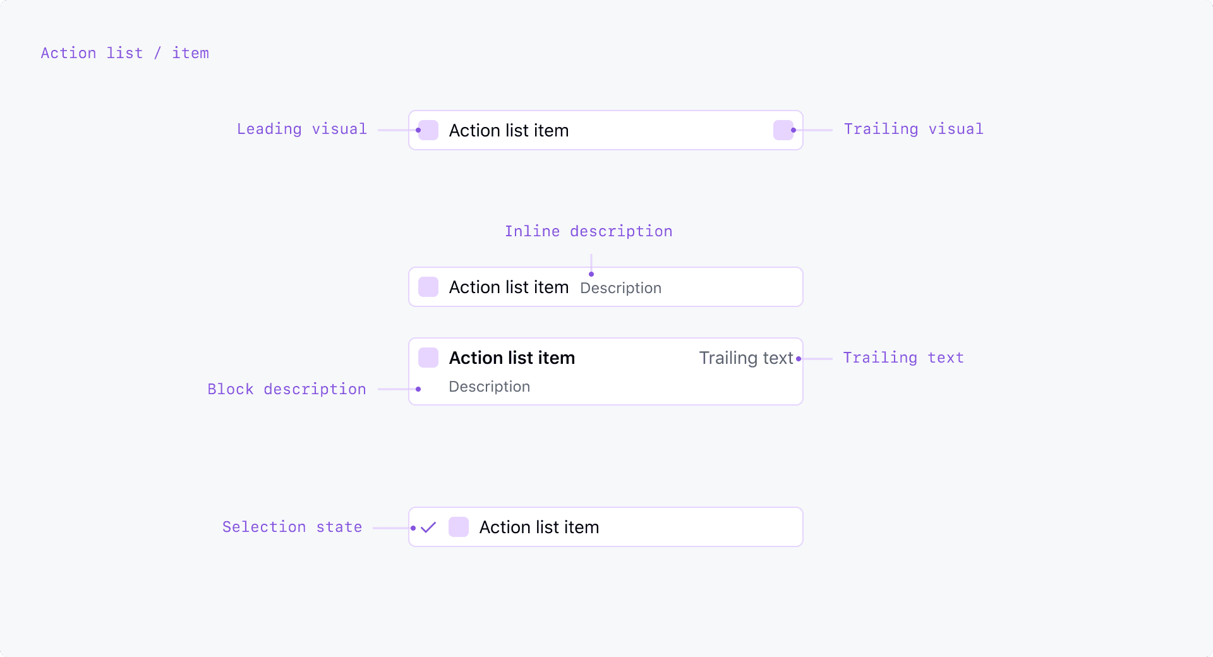Click the Trailing text label in list item
Image resolution: width=1213 pixels, height=657 pixels.
coord(746,358)
